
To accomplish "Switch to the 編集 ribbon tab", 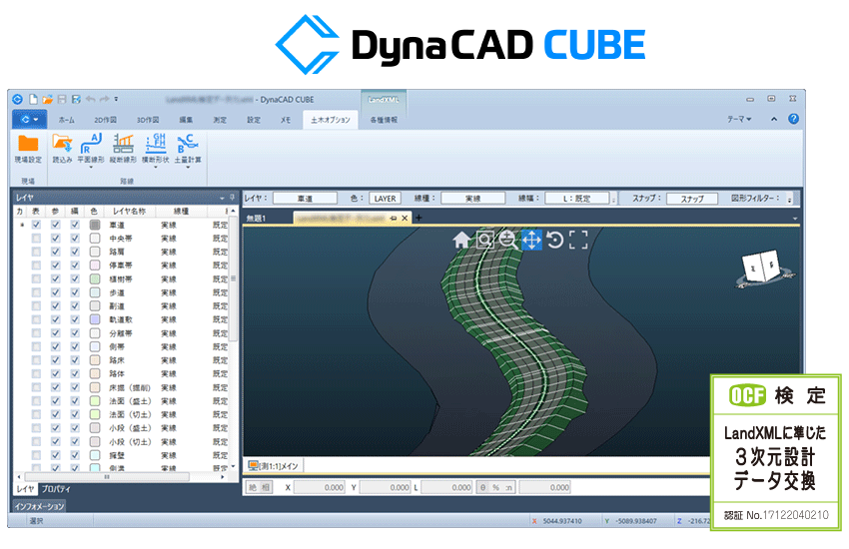I will [186, 120].
